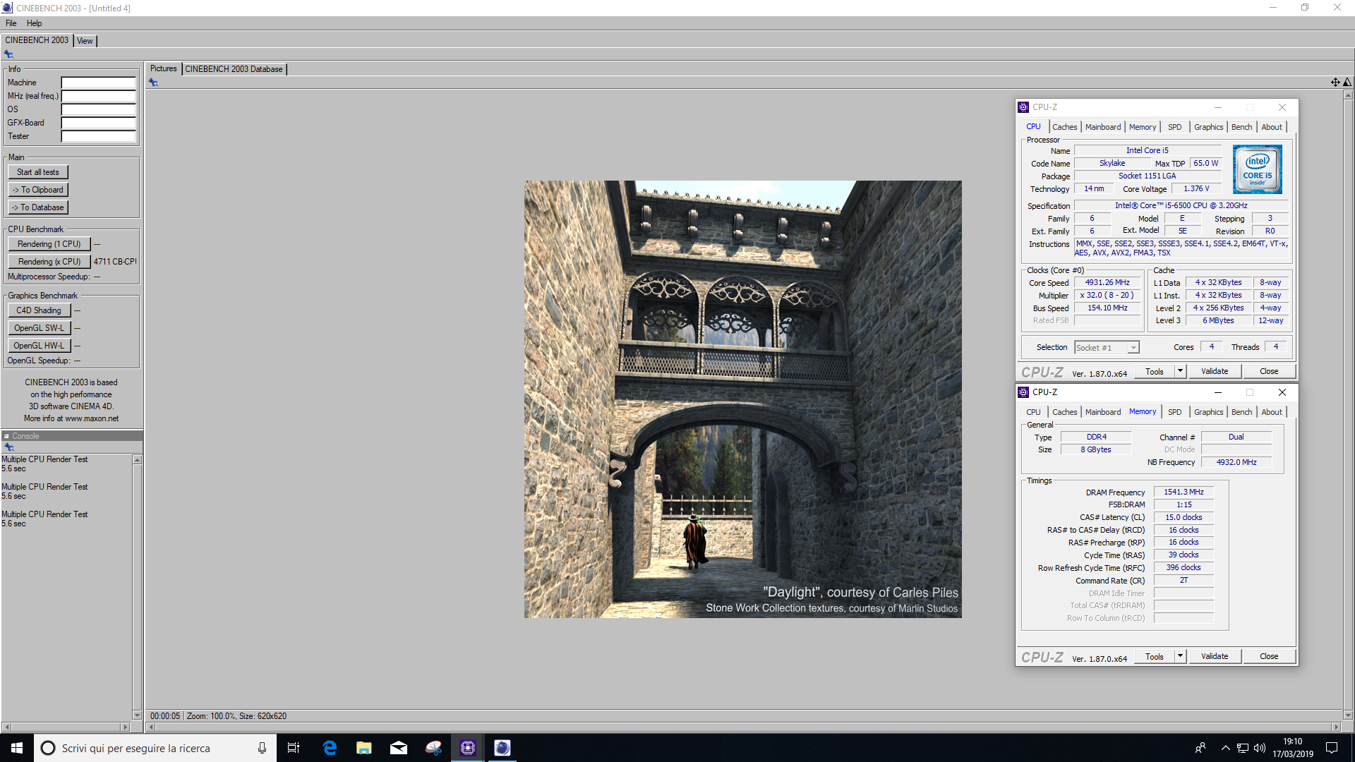Viewport: 1355px width, 762px height.
Task: Run the C4D Shading test
Action: (x=39, y=310)
